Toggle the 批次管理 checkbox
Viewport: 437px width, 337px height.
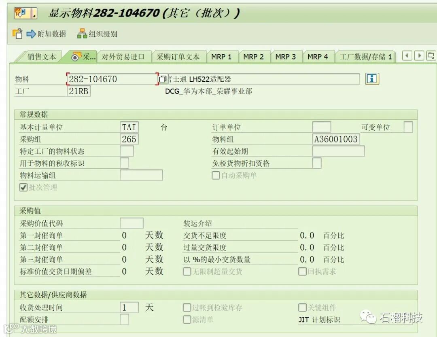(23, 187)
